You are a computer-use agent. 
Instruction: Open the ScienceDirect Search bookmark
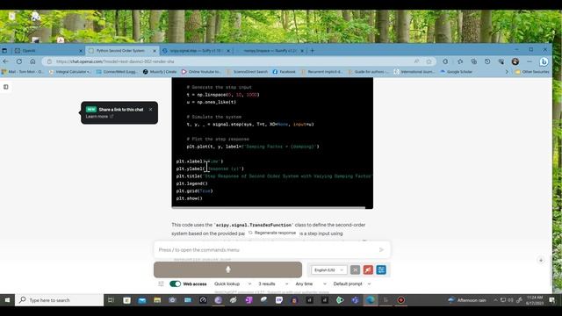[x=247, y=72]
